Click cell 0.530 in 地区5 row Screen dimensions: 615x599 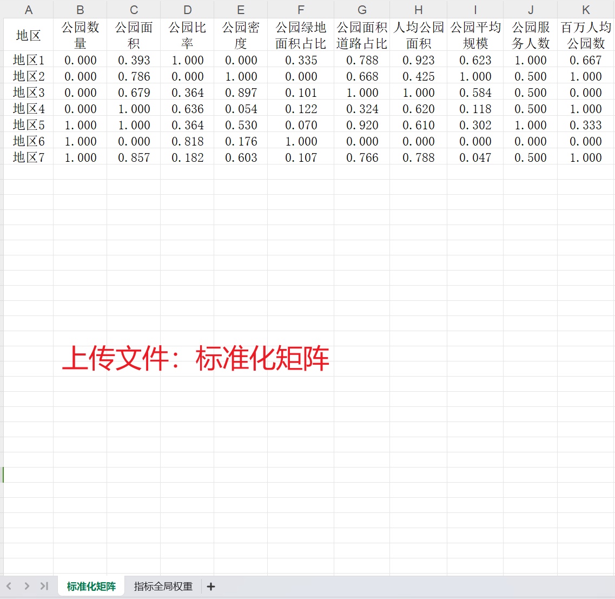tap(241, 125)
